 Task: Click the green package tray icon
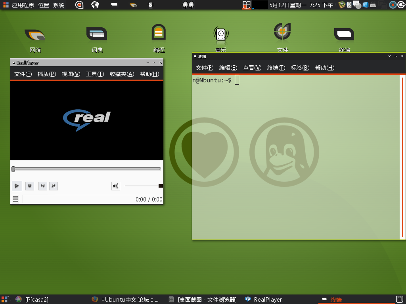pyautogui.click(x=342, y=5)
